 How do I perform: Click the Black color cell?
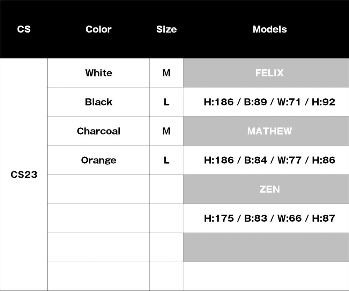[x=98, y=102]
